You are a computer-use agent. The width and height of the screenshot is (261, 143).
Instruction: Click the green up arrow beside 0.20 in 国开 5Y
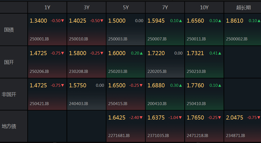click(x=141, y=53)
